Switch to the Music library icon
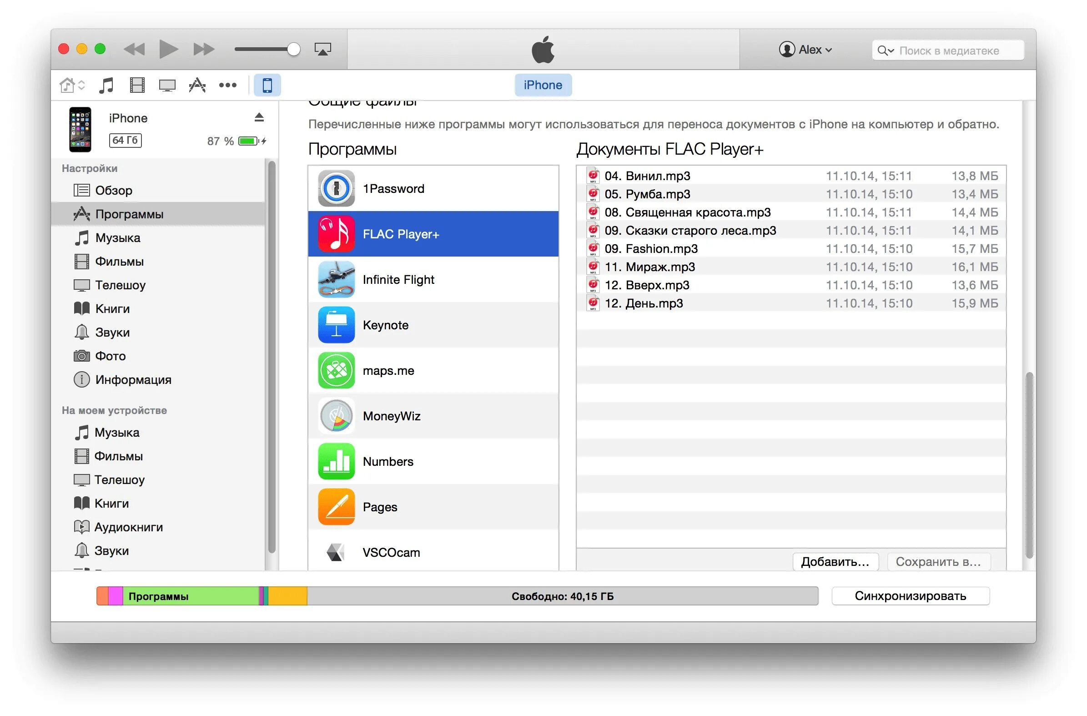Image resolution: width=1087 pixels, height=716 pixels. coord(106,85)
